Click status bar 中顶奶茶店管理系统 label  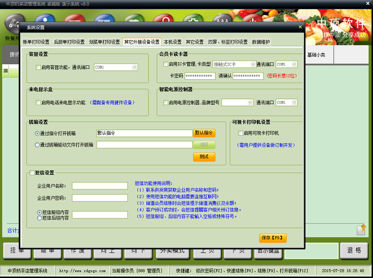[28, 271]
